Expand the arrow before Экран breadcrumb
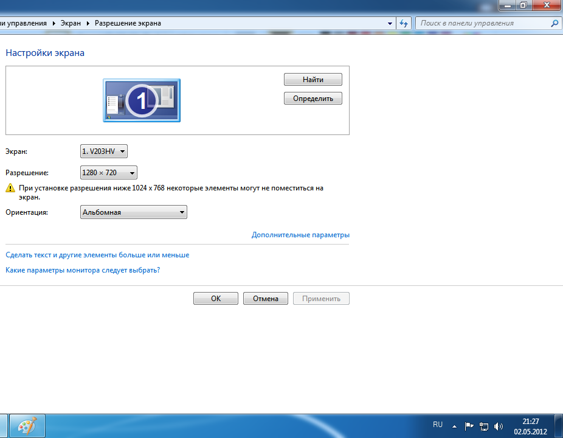Viewport: 563px width, 438px height. click(54, 23)
